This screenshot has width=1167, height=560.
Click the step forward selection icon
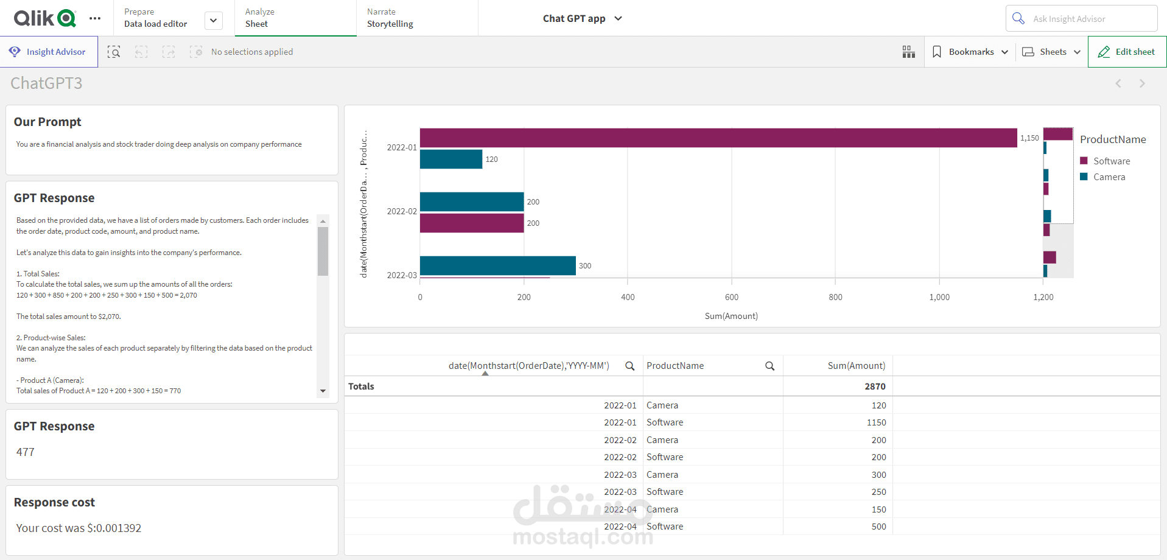(x=169, y=52)
